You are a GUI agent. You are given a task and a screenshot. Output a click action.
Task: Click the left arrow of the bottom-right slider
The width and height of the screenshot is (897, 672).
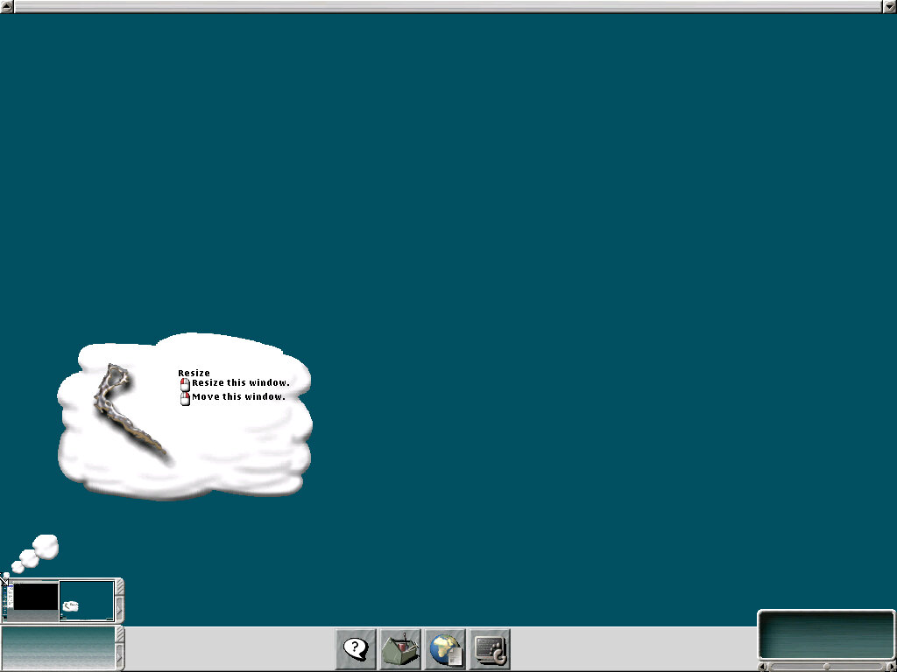pyautogui.click(x=762, y=667)
